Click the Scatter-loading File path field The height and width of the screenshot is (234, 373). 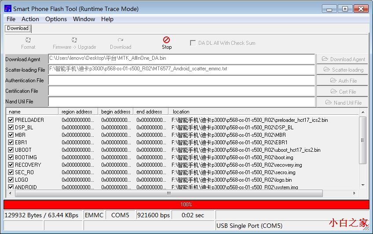182,69
